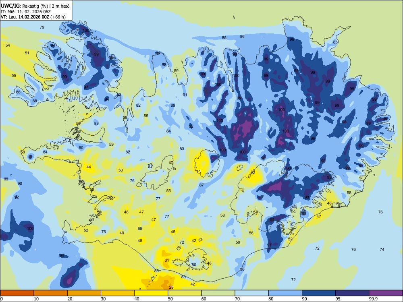Click the 95–99.9 navy legend swatch
Viewport: 403px width, 302px height.
(352, 293)
